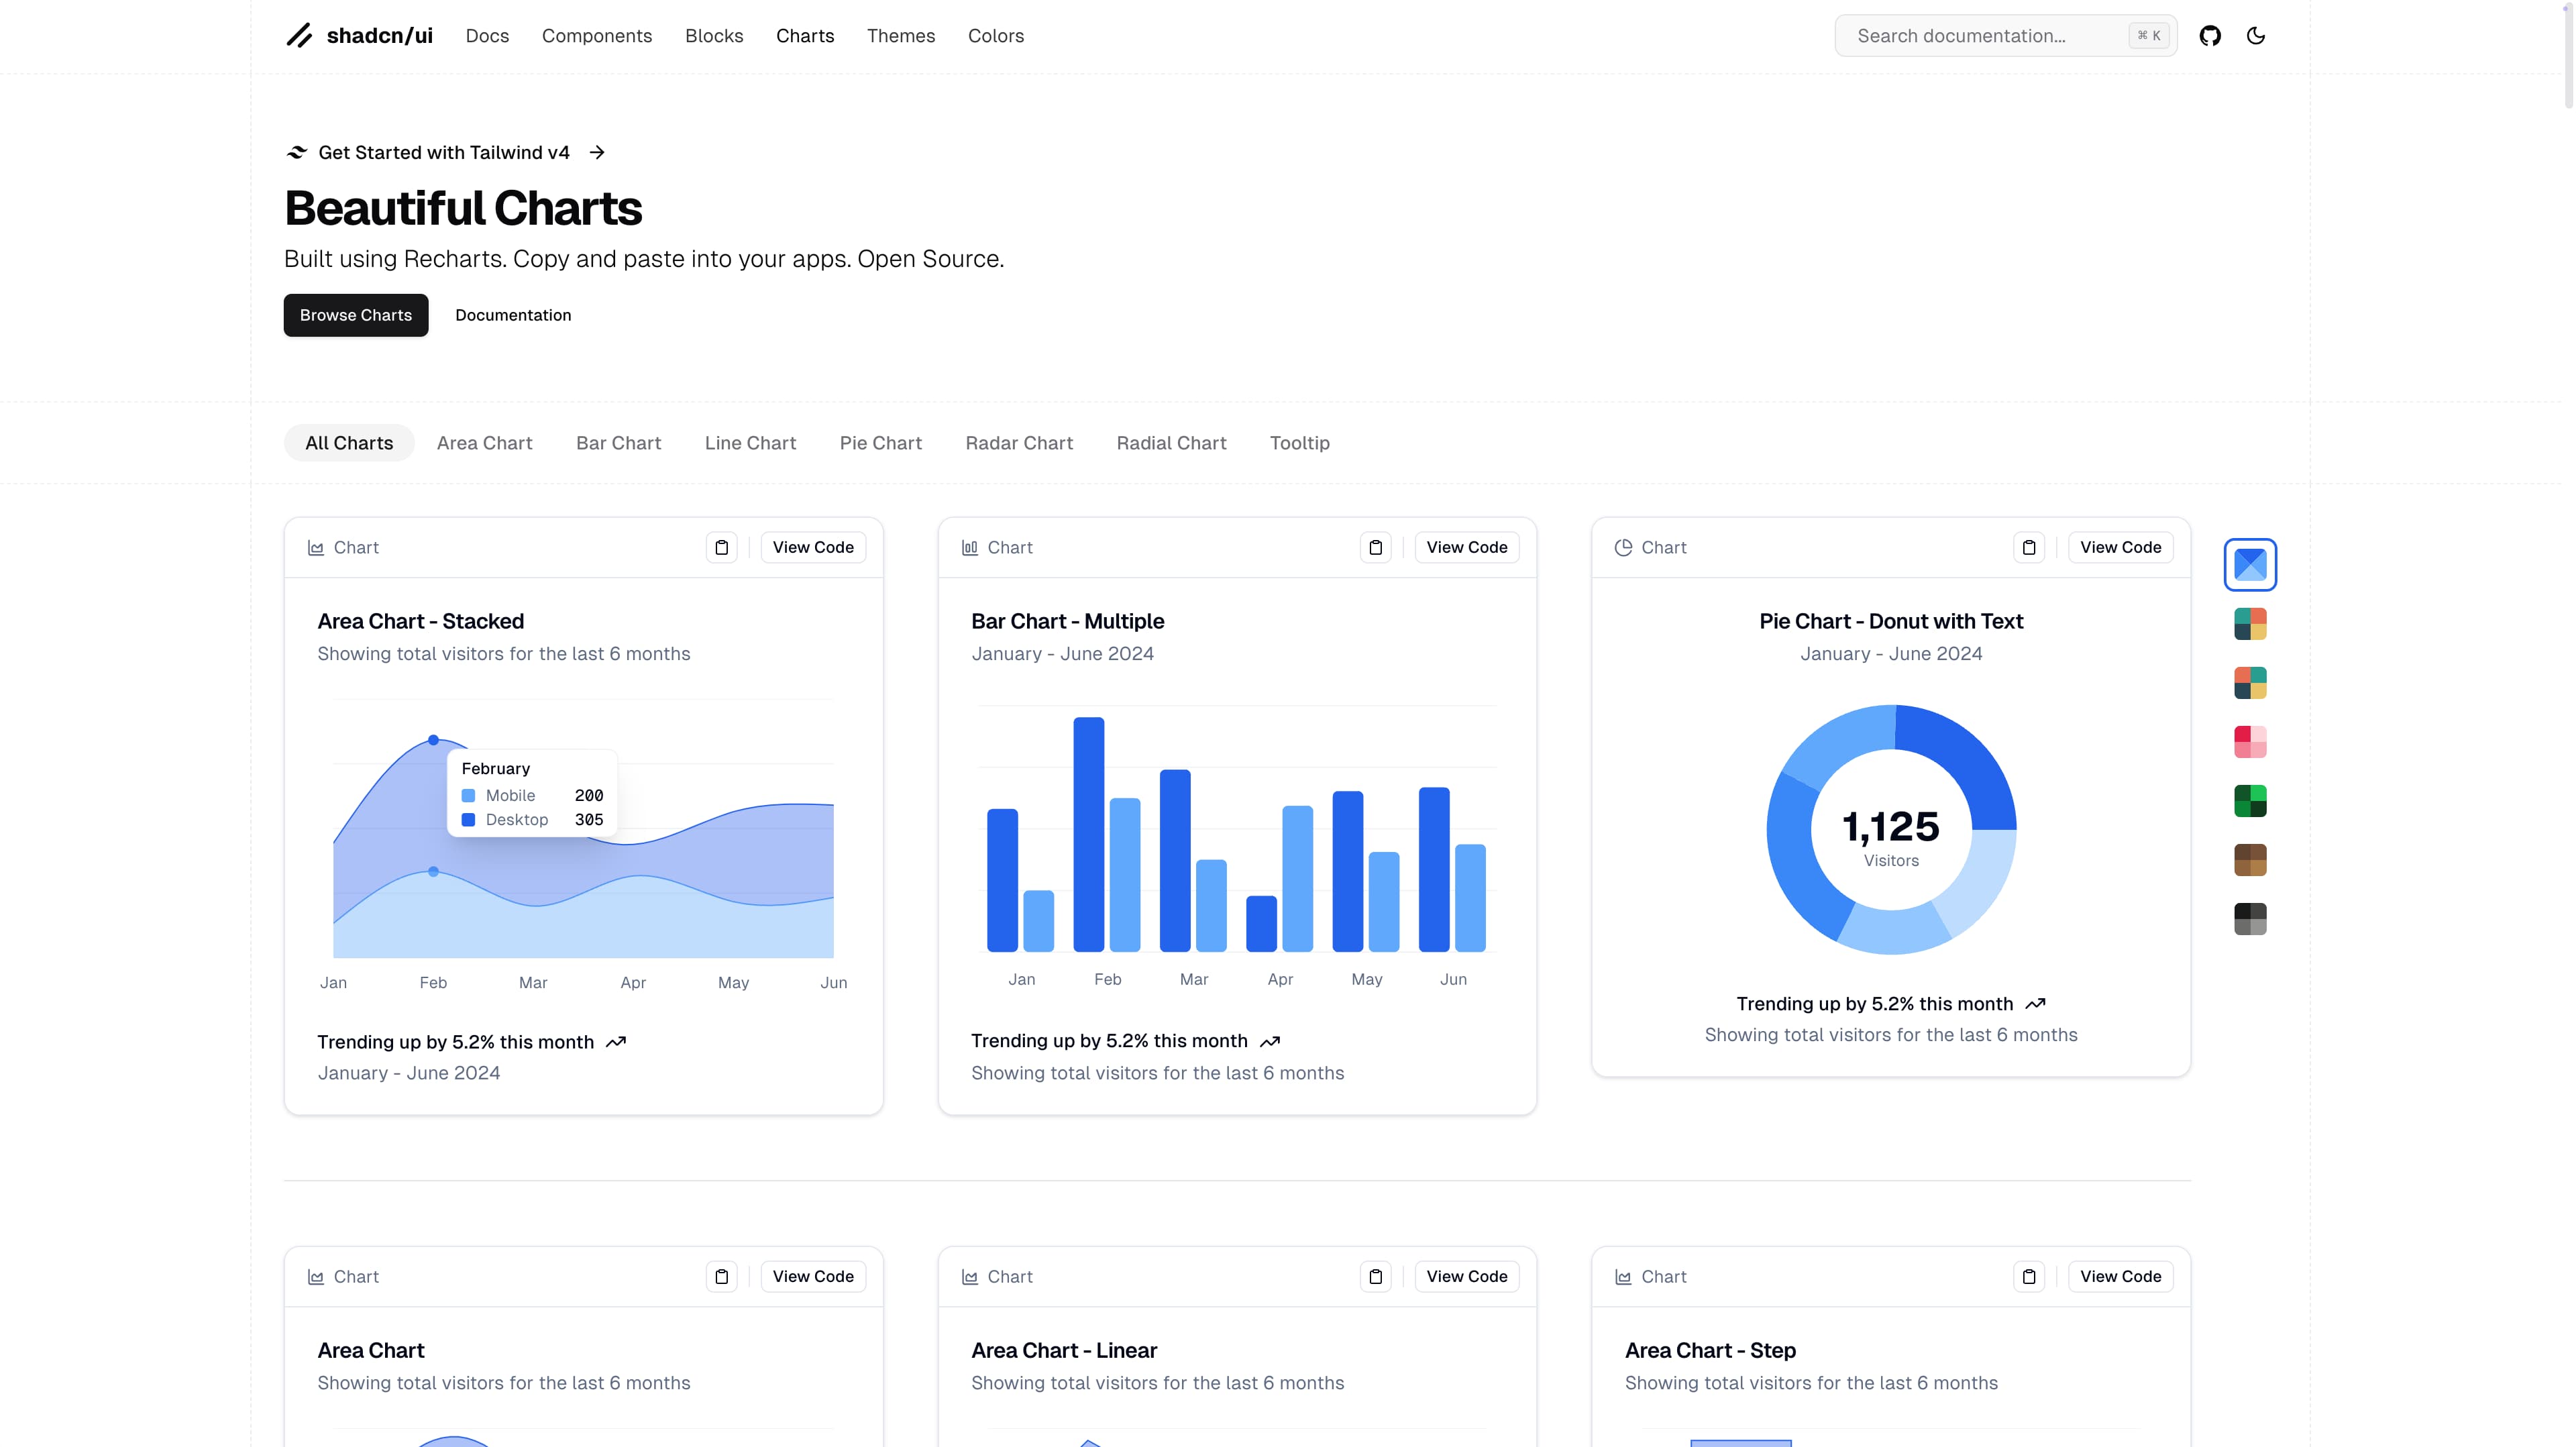This screenshot has height=1447, width=2576.
Task: Open the GitHub repository icon
Action: pos(2210,36)
